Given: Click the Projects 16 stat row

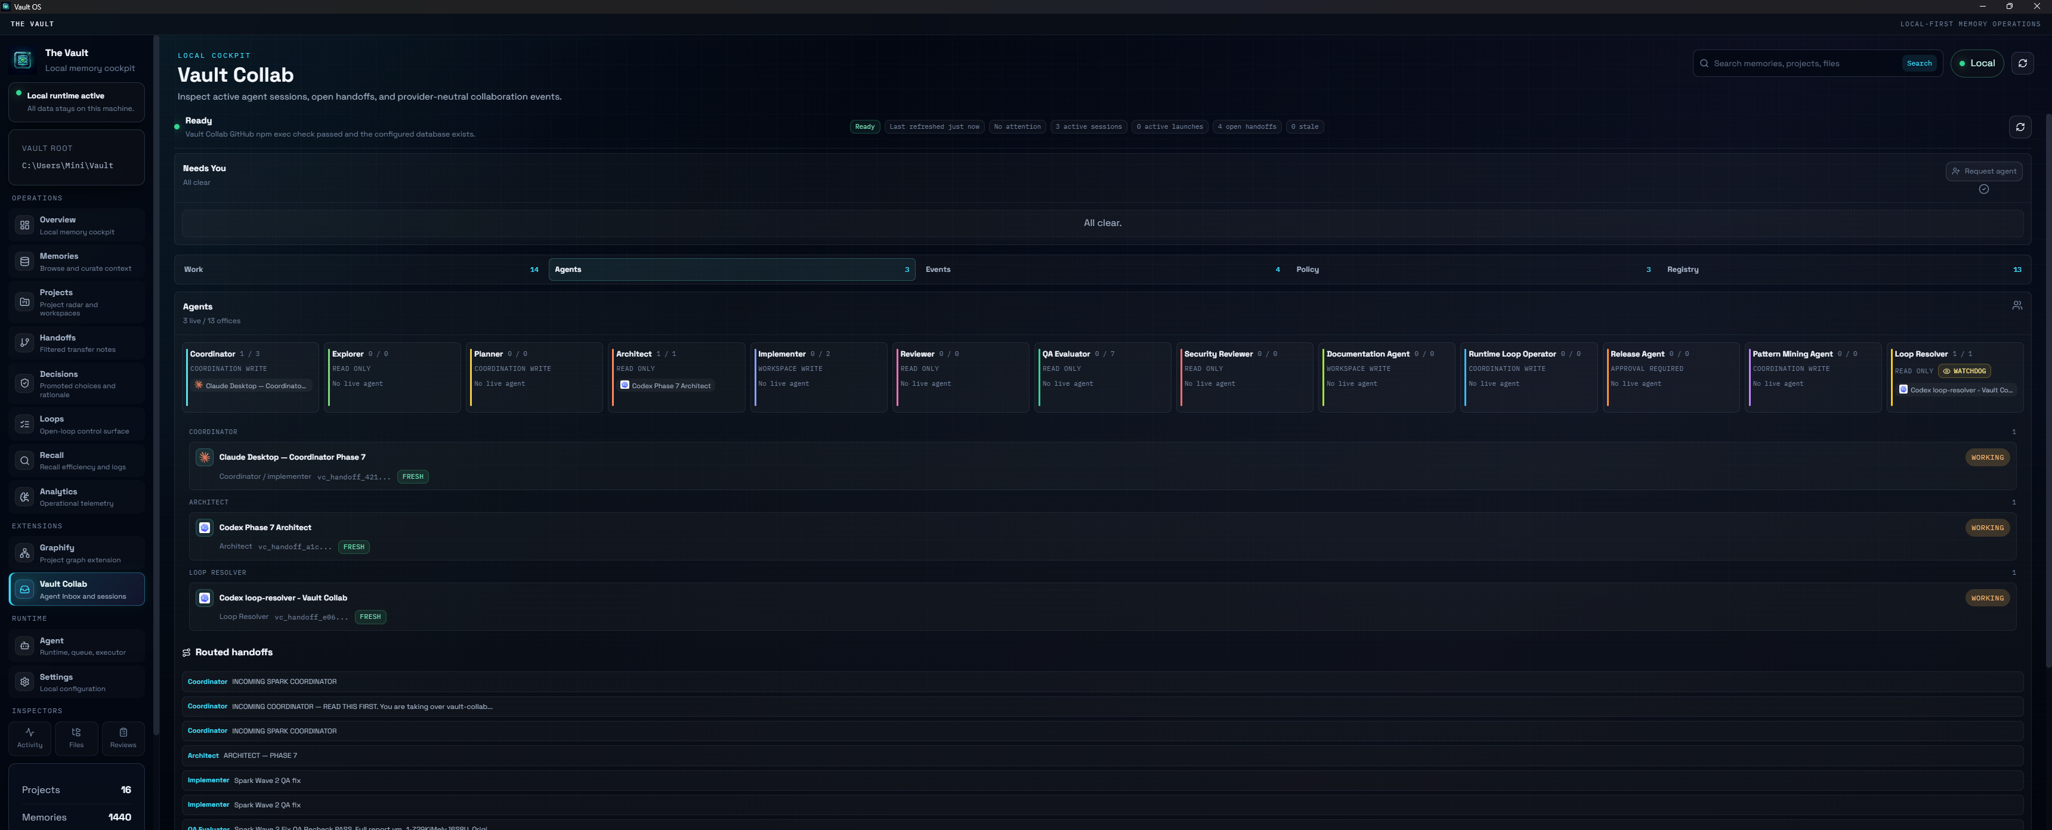Looking at the screenshot, I should (x=76, y=790).
